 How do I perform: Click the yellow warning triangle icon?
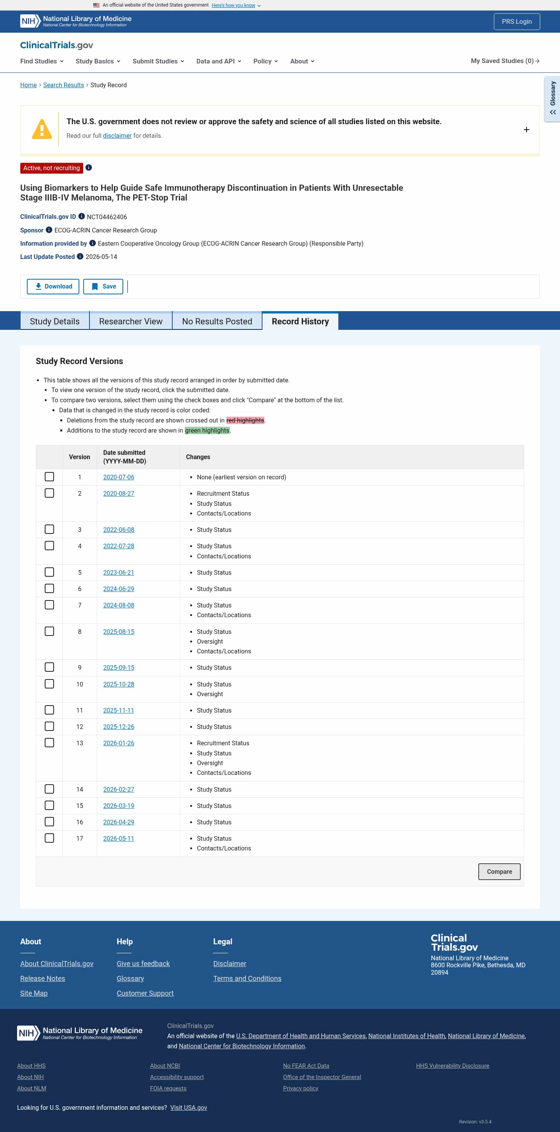[x=42, y=129]
